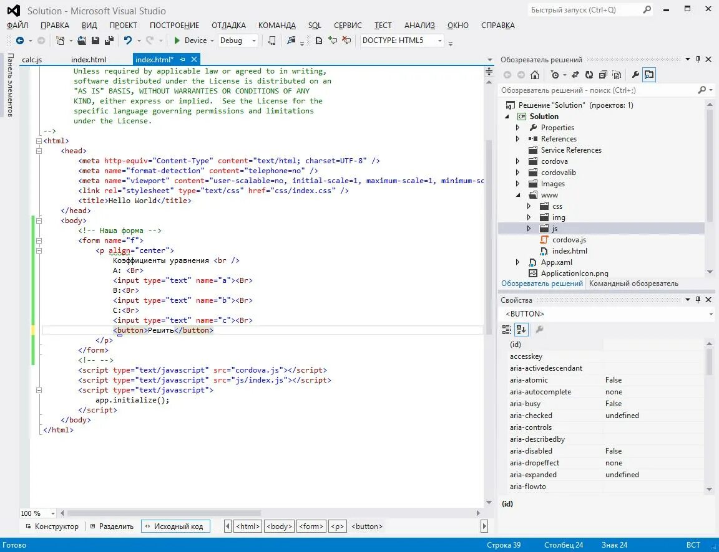The height and width of the screenshot is (552, 719).
Task: Click search magnifier in Solution Explorer search
Action: 702,90
